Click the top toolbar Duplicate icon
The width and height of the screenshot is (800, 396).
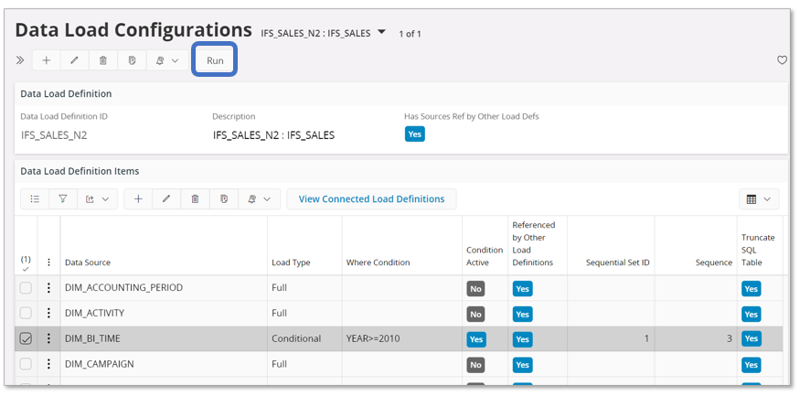click(133, 60)
